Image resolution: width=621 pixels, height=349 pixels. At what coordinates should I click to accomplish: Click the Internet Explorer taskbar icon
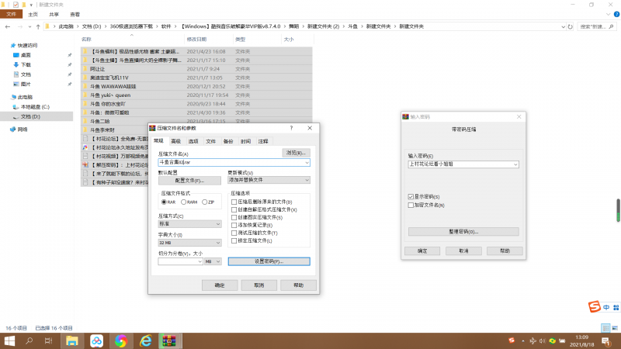click(x=144, y=340)
